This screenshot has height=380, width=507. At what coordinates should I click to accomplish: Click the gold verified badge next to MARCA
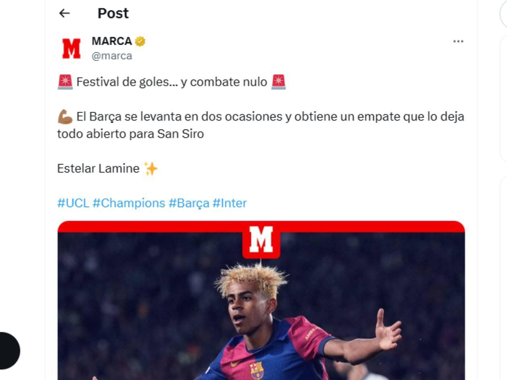(x=140, y=41)
